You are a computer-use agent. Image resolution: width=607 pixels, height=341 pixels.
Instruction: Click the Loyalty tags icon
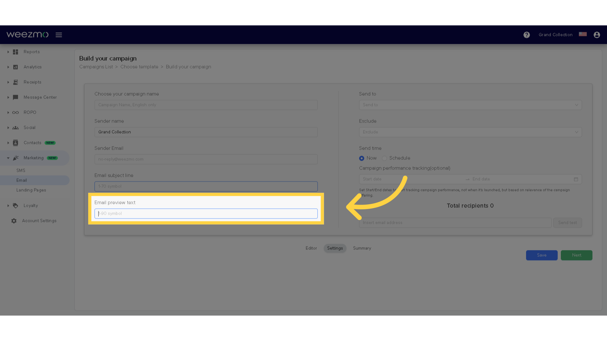(x=15, y=206)
